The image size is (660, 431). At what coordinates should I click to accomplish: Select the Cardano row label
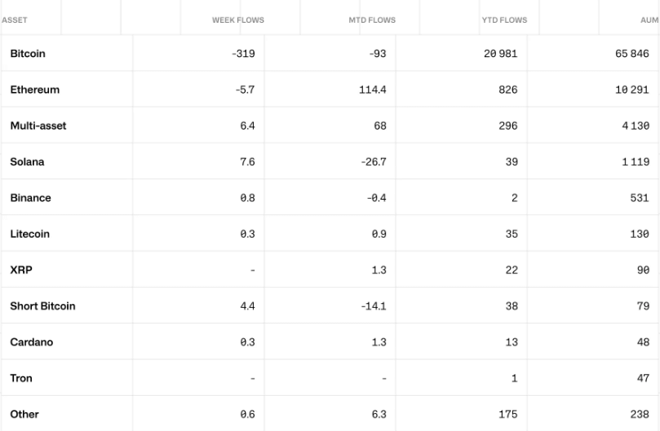point(31,342)
